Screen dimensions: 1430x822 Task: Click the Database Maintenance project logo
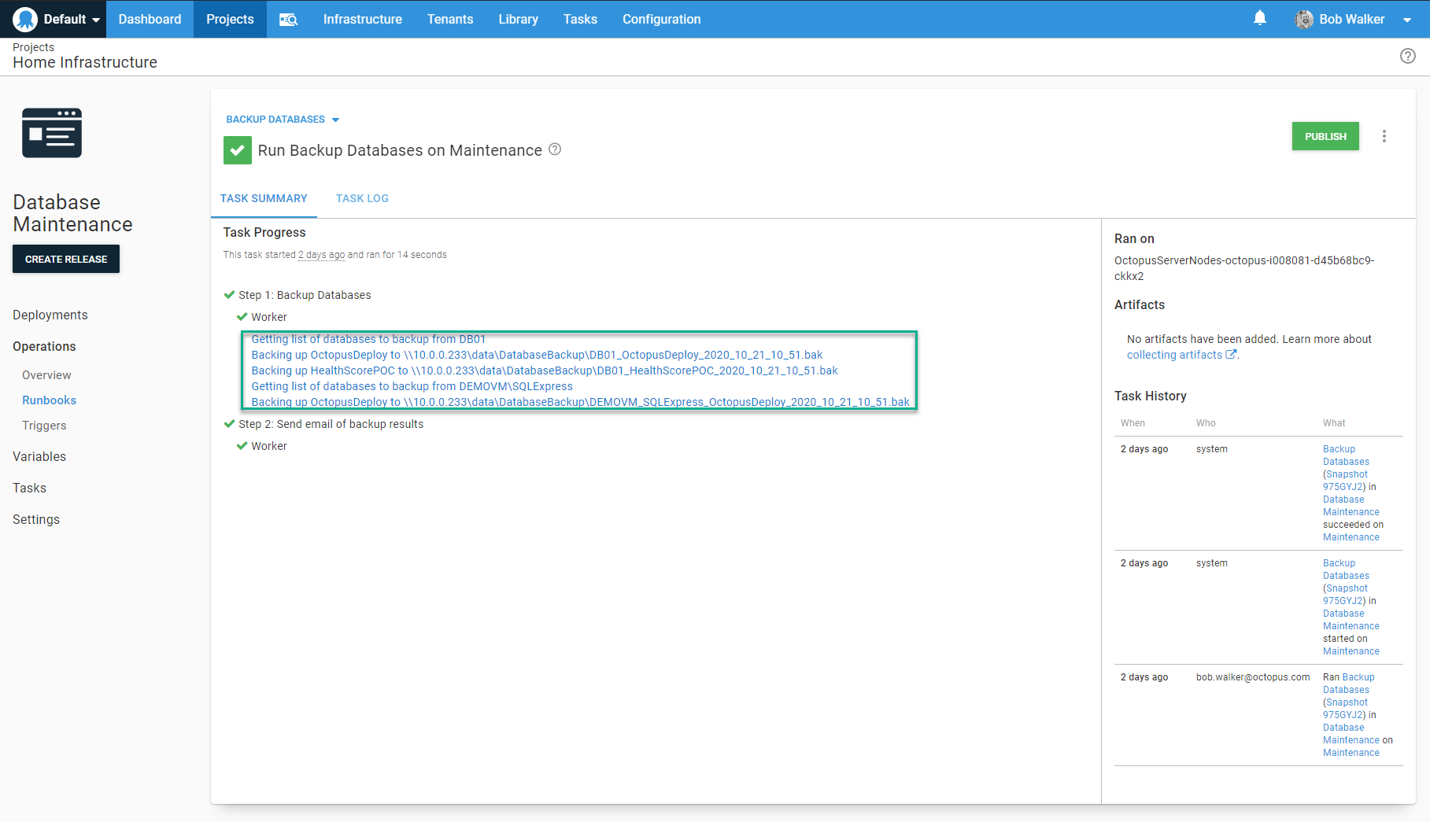tap(52, 133)
